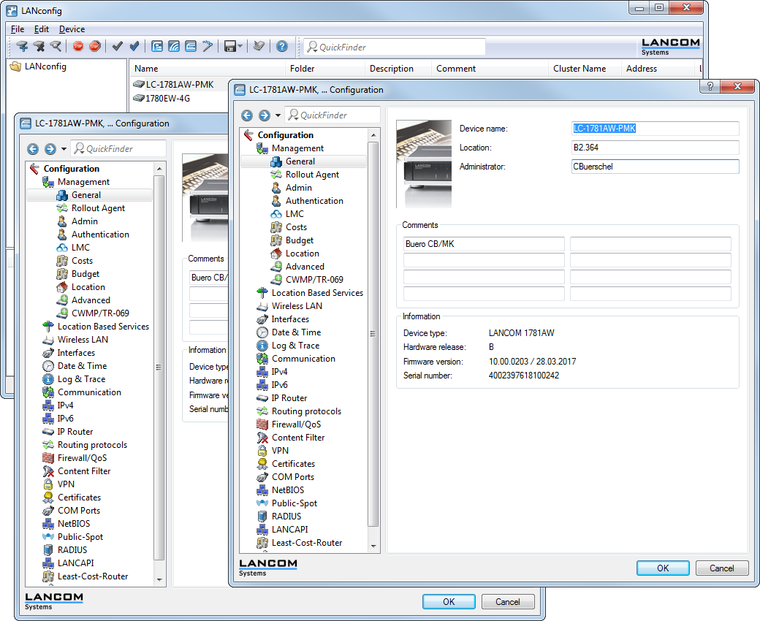Click into the Administrator field containing CBuerschel
The width and height of the screenshot is (760, 621).
pyautogui.click(x=654, y=167)
